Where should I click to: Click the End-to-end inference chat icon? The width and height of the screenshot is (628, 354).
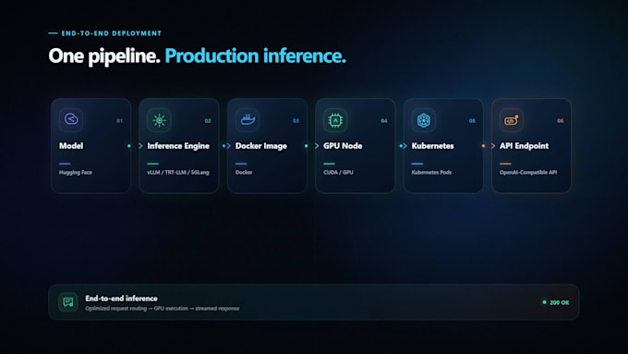(x=68, y=302)
